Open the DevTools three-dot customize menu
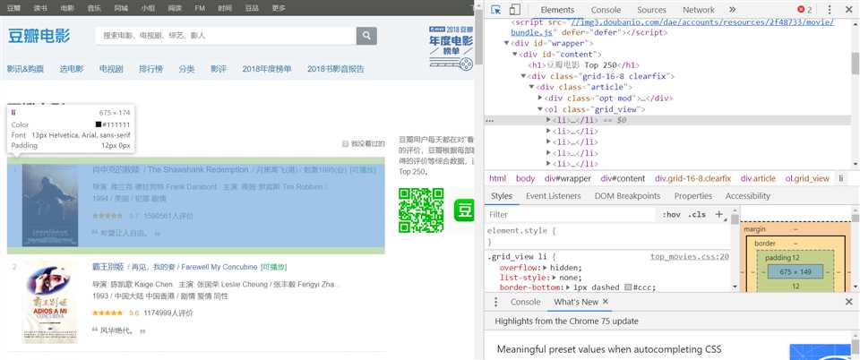The image size is (860, 360). [x=830, y=10]
